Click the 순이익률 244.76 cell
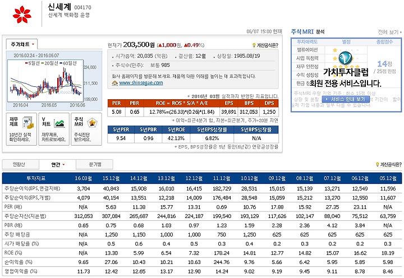 click(x=222, y=262)
